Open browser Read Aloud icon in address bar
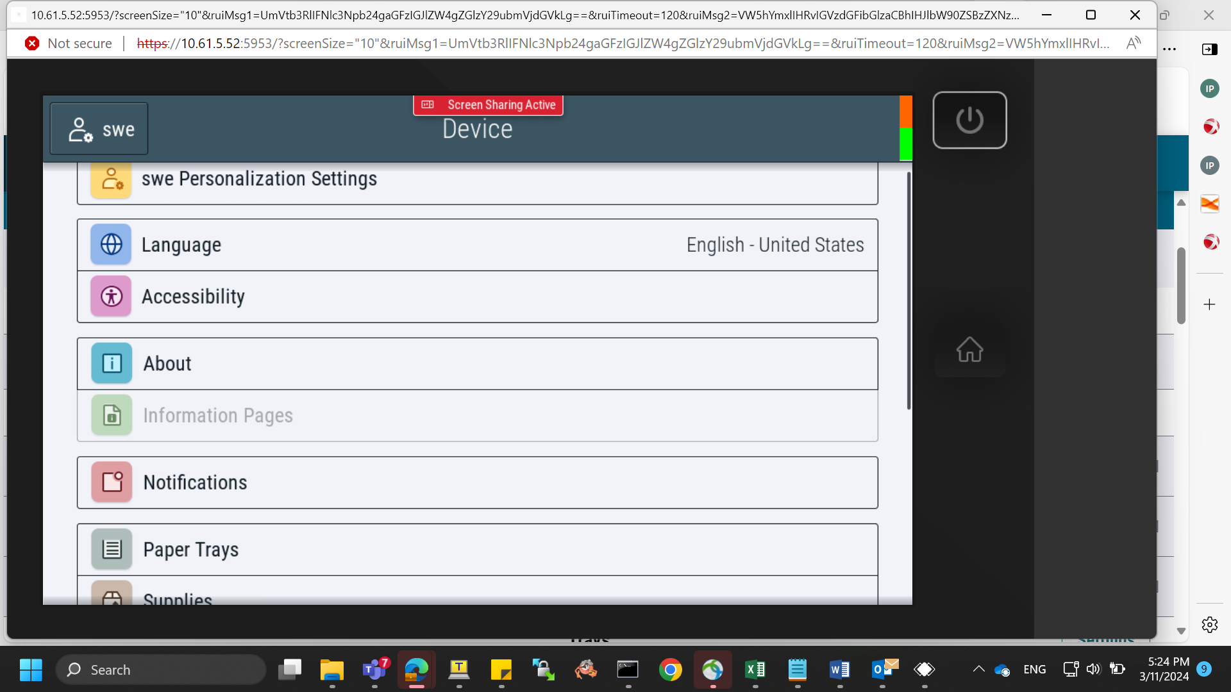The image size is (1231, 692). click(1134, 43)
